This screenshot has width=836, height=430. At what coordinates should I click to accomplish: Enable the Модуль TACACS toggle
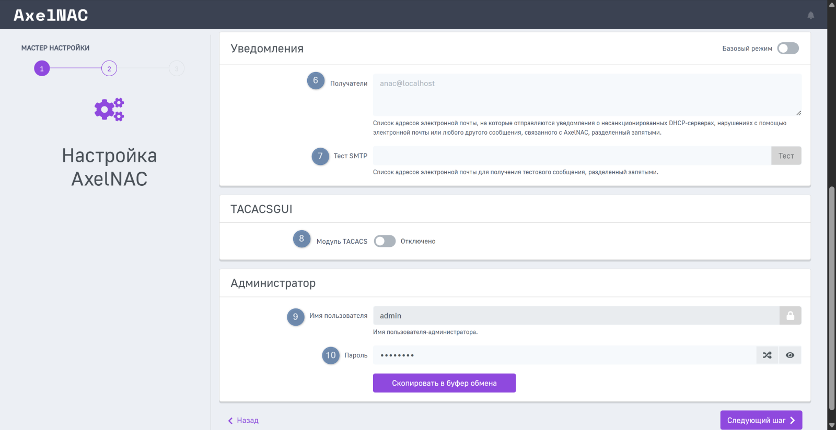pos(385,241)
